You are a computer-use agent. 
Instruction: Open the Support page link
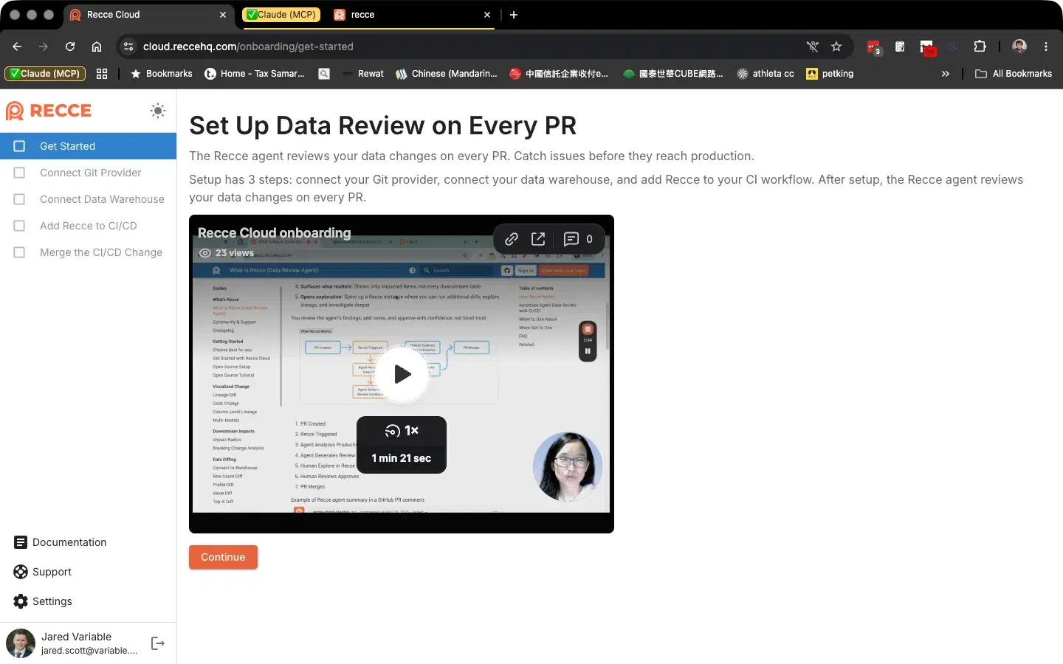(x=43, y=572)
